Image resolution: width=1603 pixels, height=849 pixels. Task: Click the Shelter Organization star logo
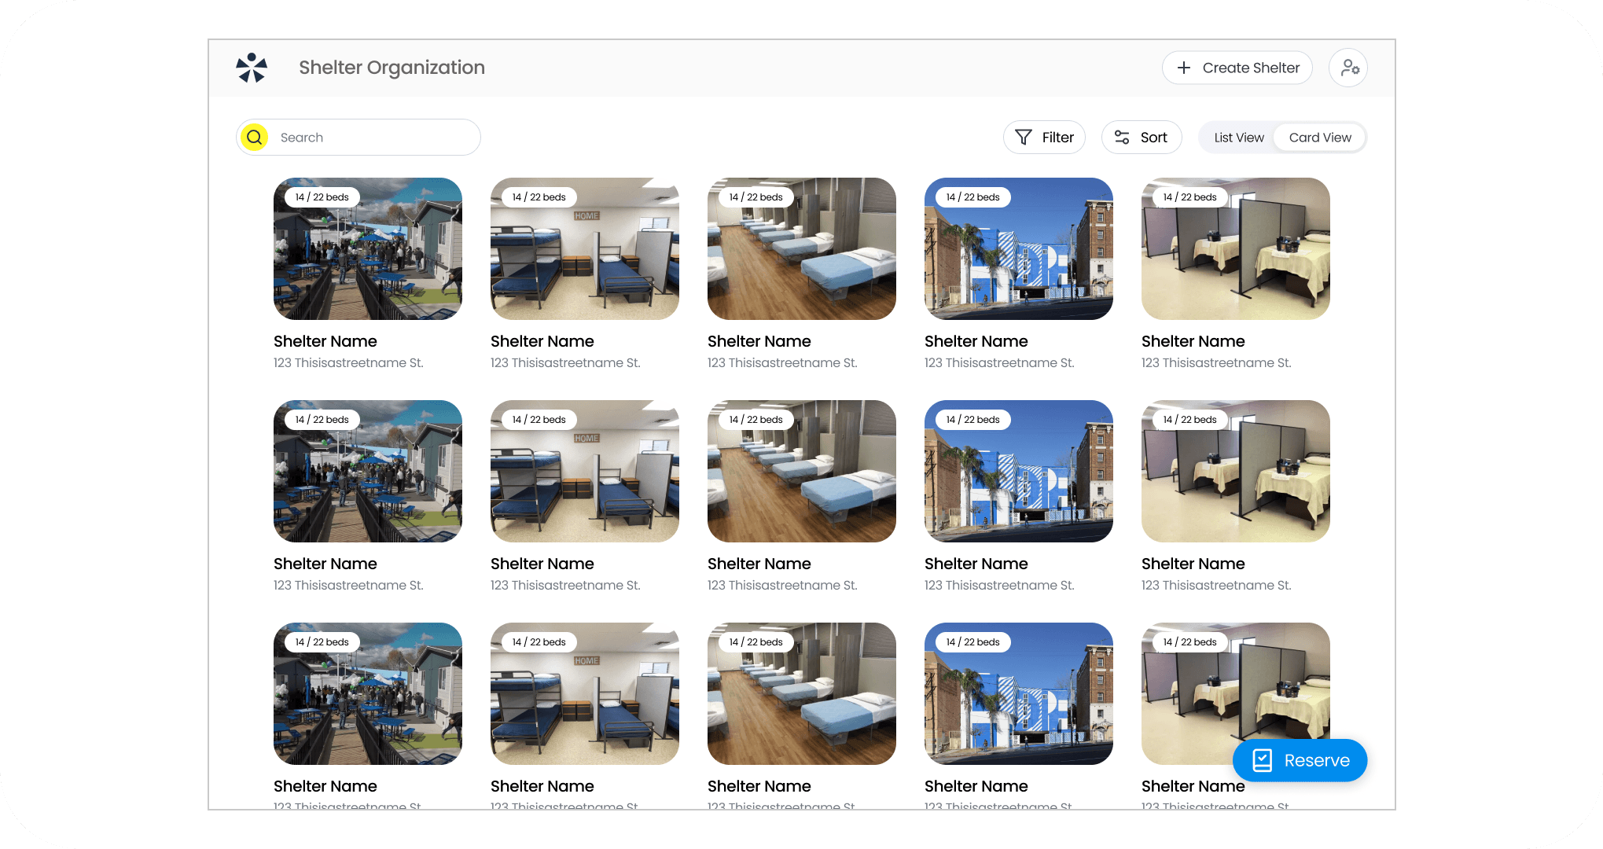point(252,68)
